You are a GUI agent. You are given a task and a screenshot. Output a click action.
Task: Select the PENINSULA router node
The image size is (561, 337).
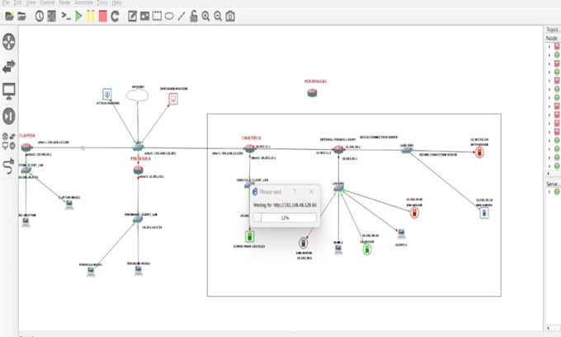point(138,170)
